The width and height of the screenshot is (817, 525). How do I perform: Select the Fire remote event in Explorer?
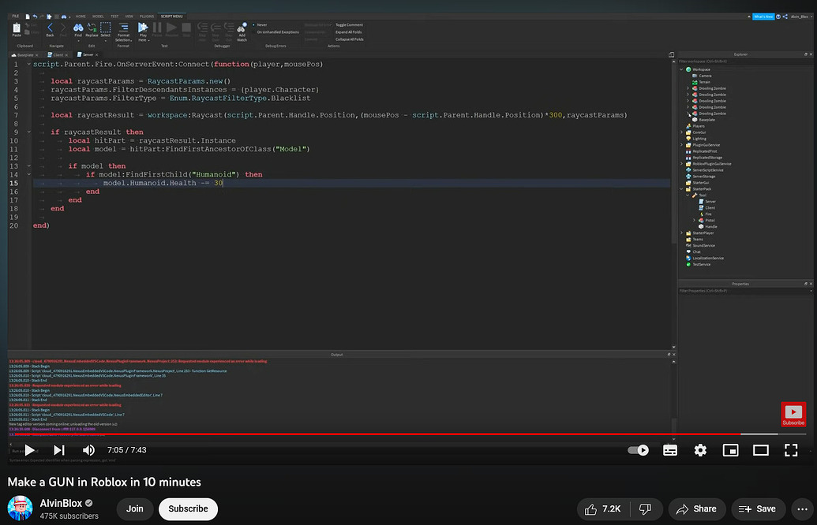(705, 214)
